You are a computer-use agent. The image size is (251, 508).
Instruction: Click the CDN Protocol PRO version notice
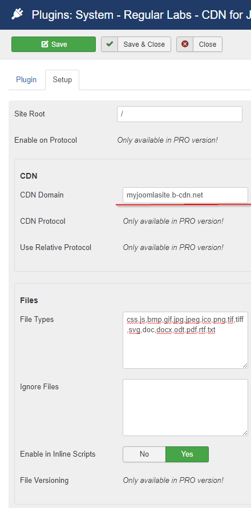173,221
